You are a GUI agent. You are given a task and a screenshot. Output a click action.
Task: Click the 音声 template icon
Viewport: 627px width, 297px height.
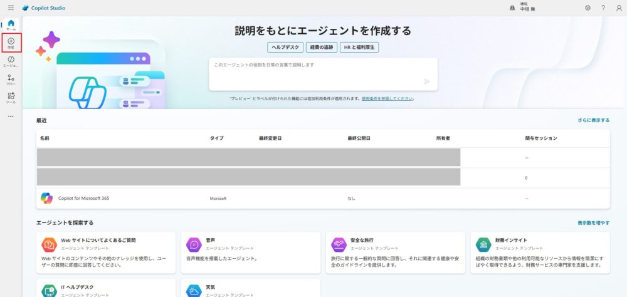click(194, 244)
